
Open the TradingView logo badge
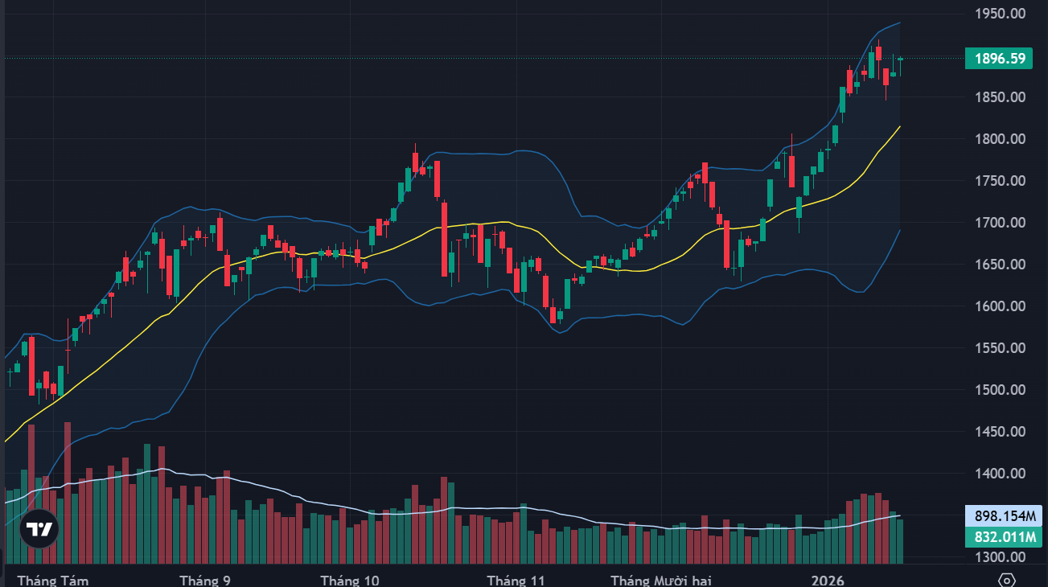39,529
